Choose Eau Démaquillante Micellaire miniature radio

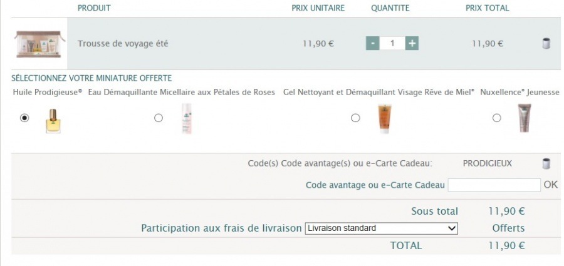point(159,118)
